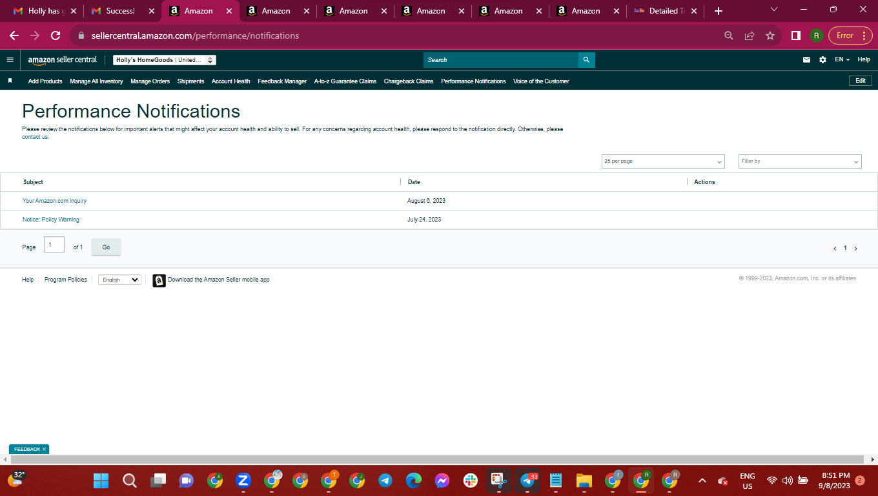Launch File Explorer from the taskbar

[584, 480]
